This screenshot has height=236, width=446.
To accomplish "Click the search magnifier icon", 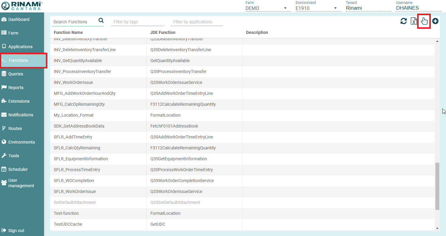I will [101, 21].
